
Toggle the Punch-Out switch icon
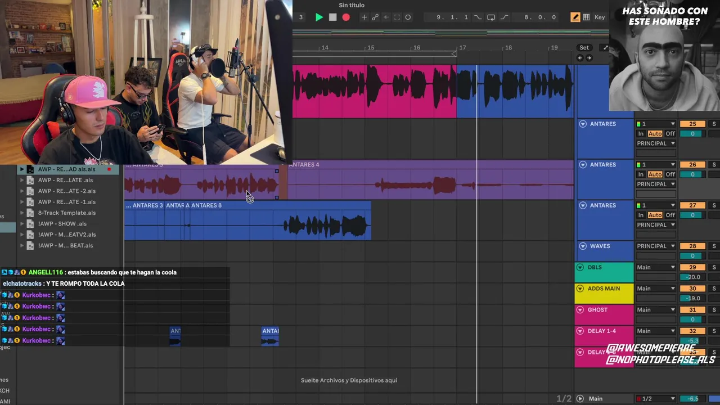click(504, 17)
